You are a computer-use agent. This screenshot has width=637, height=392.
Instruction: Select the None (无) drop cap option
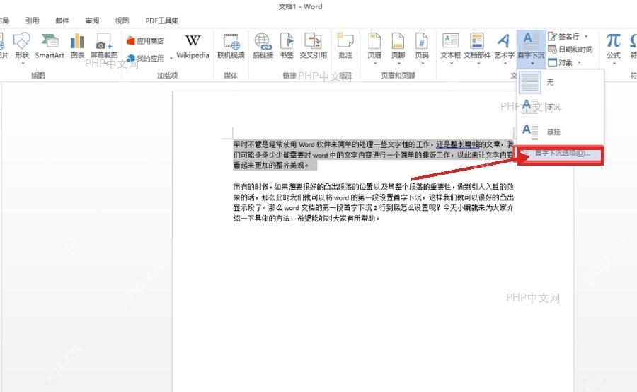click(x=561, y=83)
